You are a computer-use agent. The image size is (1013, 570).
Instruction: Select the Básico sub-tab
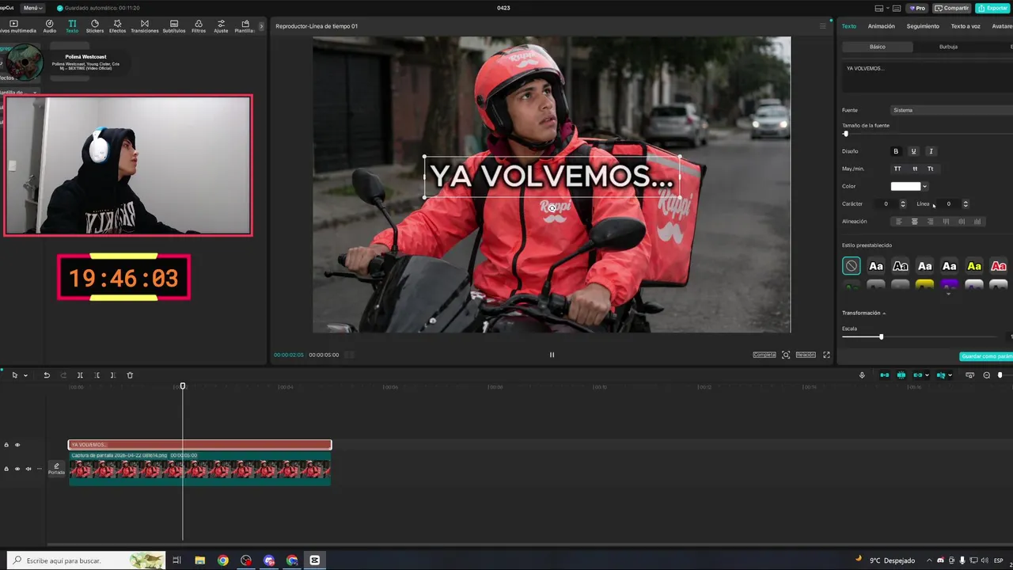[x=878, y=47]
